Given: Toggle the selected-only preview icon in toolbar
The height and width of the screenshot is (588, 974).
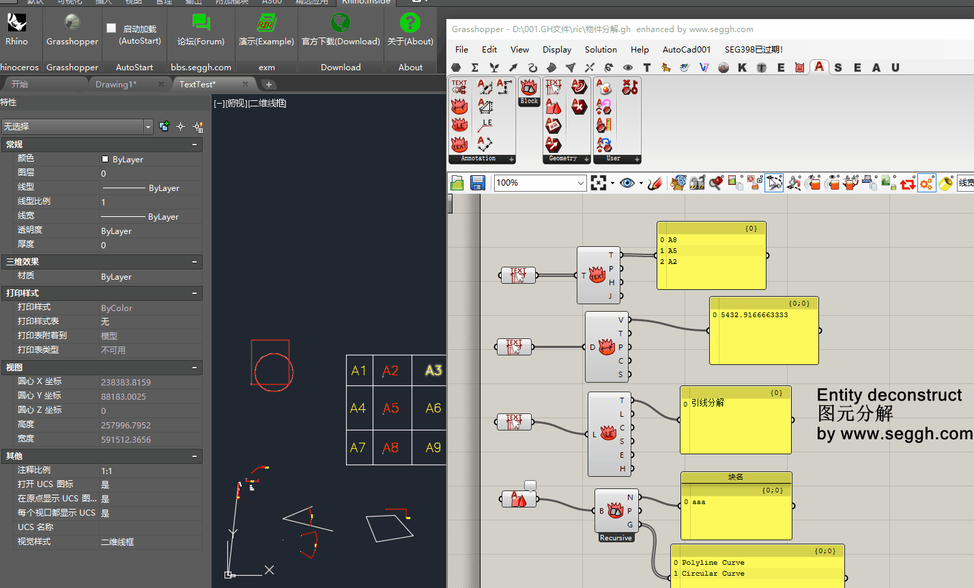Looking at the screenshot, I should 773,183.
